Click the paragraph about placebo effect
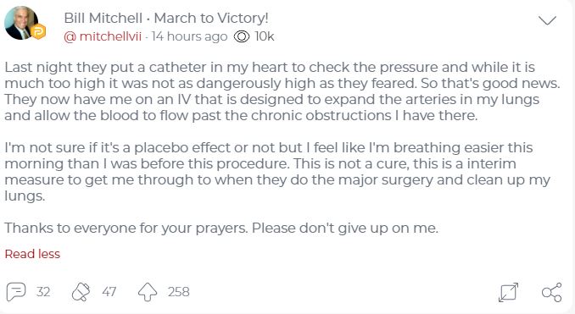 (277, 172)
